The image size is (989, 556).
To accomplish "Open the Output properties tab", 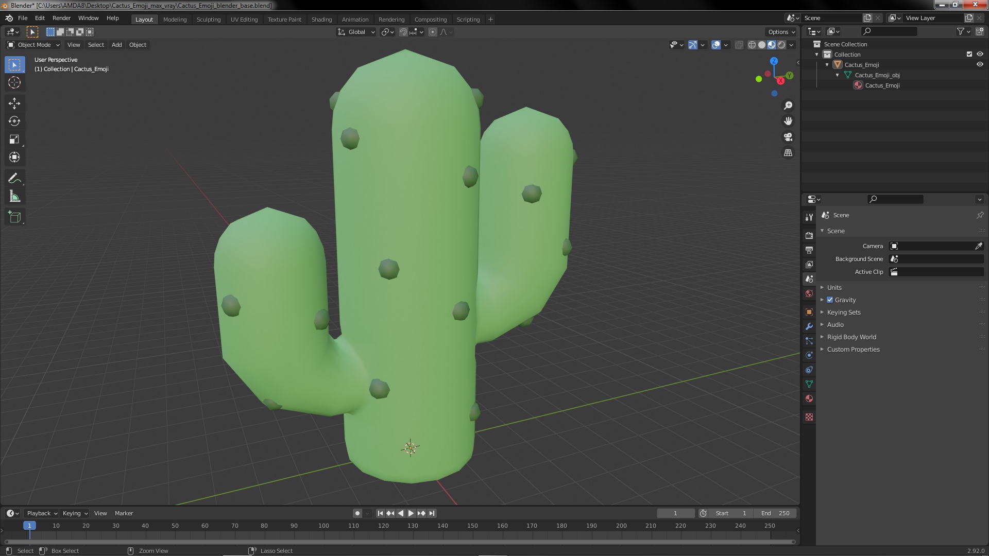I will point(809,250).
